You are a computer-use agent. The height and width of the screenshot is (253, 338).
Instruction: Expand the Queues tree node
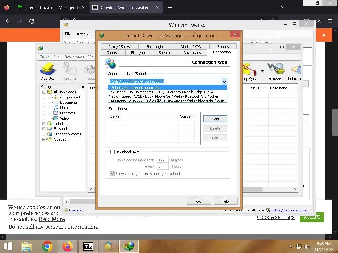point(44,139)
